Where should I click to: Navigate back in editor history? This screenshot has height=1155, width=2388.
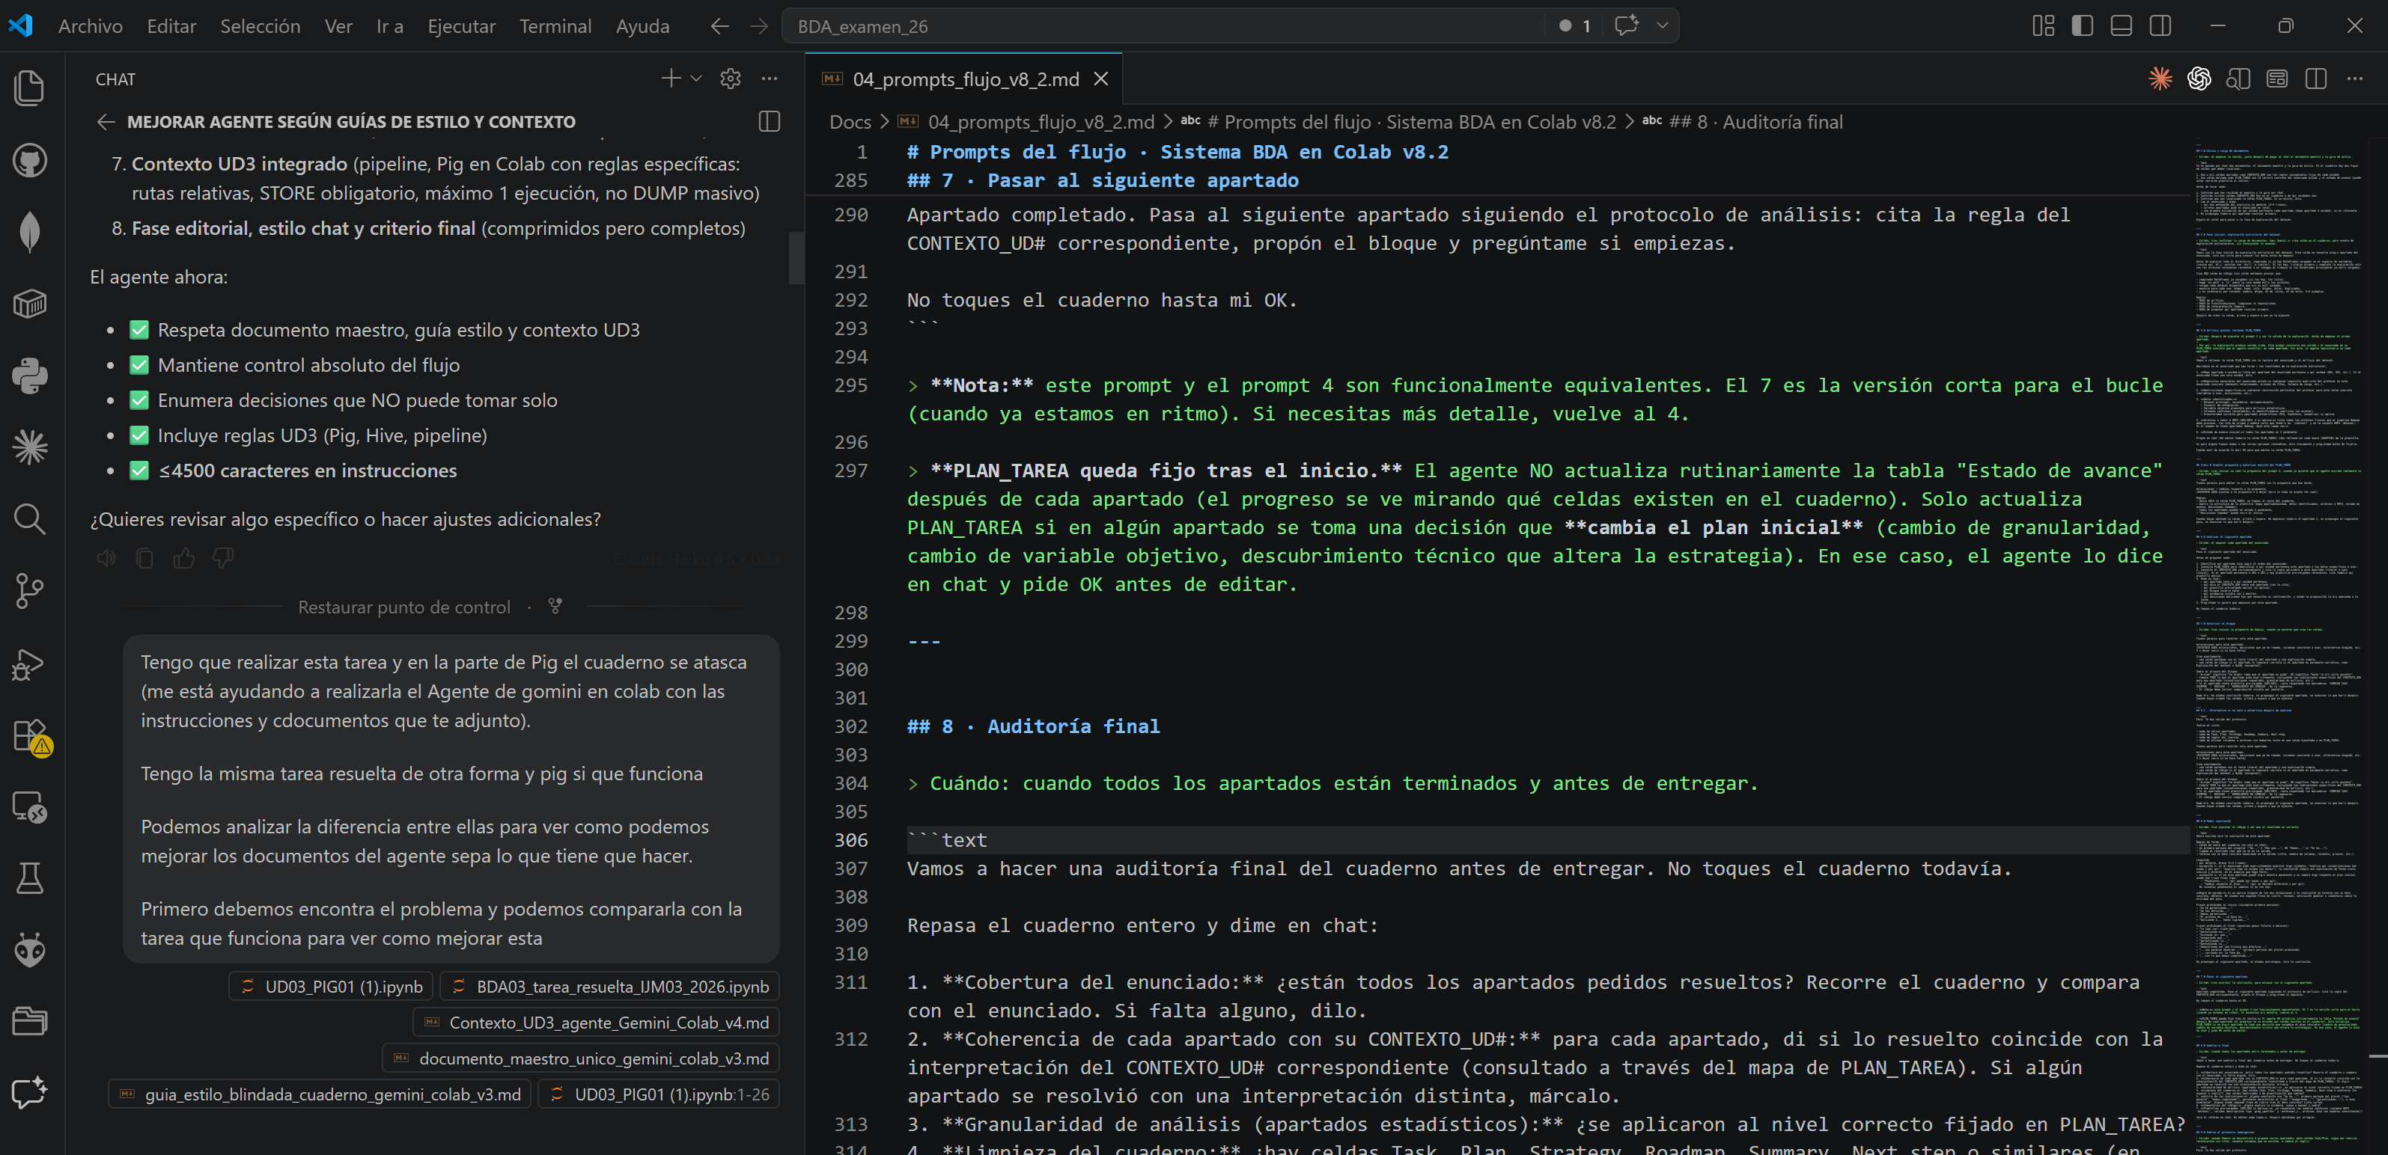point(719,26)
